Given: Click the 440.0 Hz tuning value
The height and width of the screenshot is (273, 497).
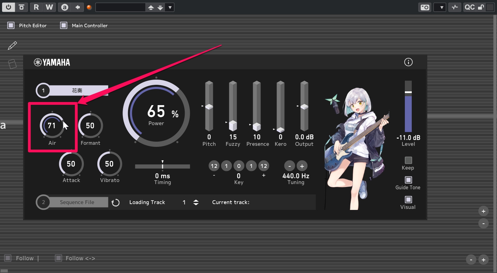Looking at the screenshot, I should point(296,176).
